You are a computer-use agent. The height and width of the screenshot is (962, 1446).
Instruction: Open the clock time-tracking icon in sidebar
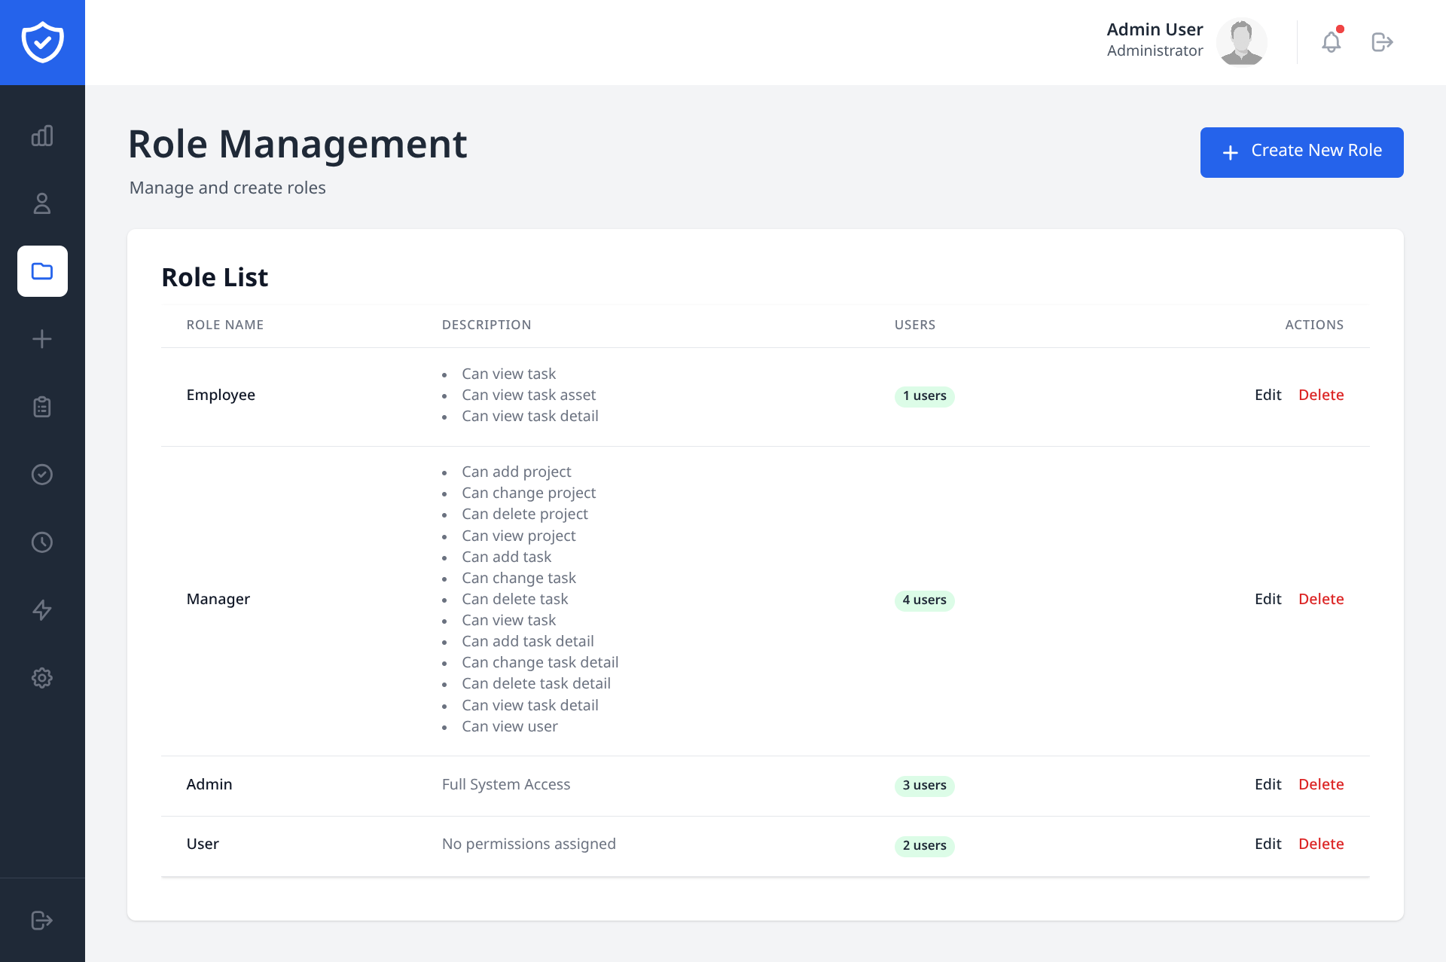pos(42,542)
